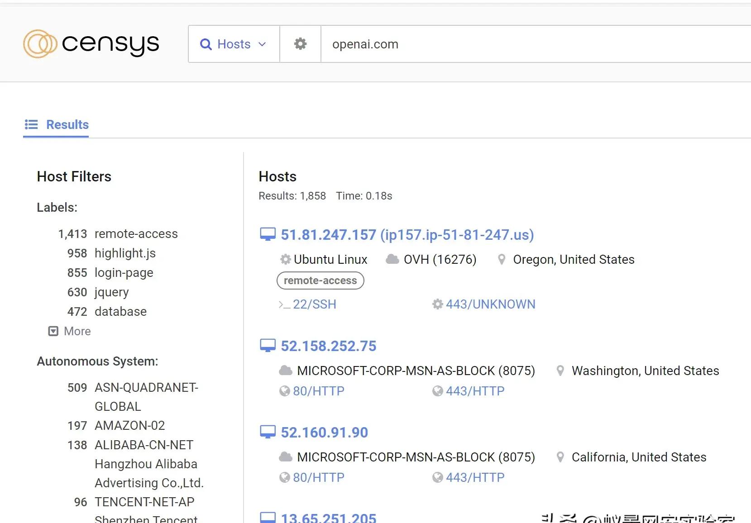The width and height of the screenshot is (751, 523).
Task: Expand More labels list
Action: click(x=70, y=331)
